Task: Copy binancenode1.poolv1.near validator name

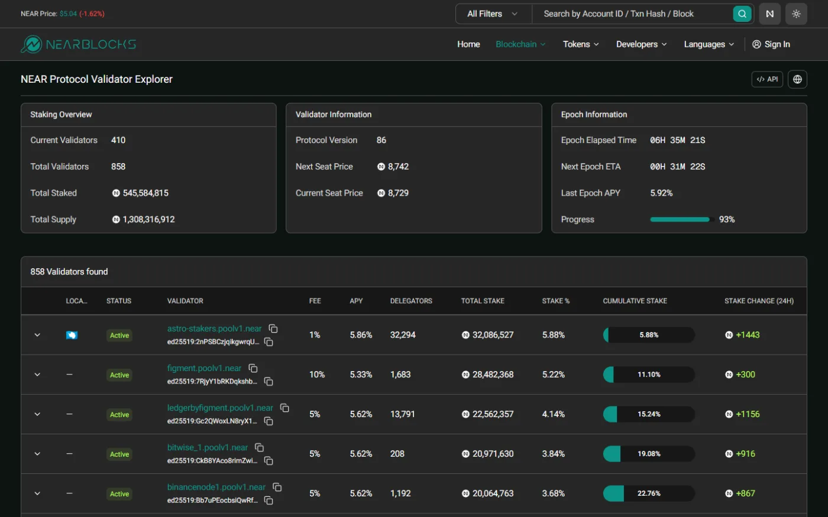Action: [277, 487]
